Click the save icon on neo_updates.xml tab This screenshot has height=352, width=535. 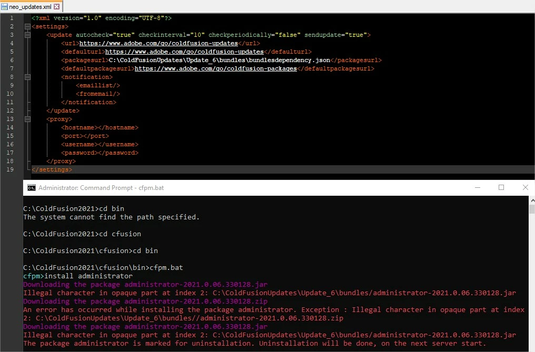pos(4,6)
